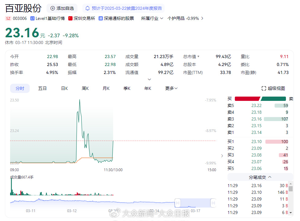Viewport: 300px width, 221px height.
Task: Click the 买3 price 23.08 row
Action: pyautogui.click(x=258, y=155)
